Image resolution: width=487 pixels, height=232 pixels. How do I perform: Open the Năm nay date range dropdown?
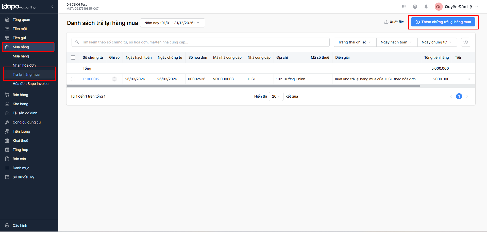click(x=172, y=23)
